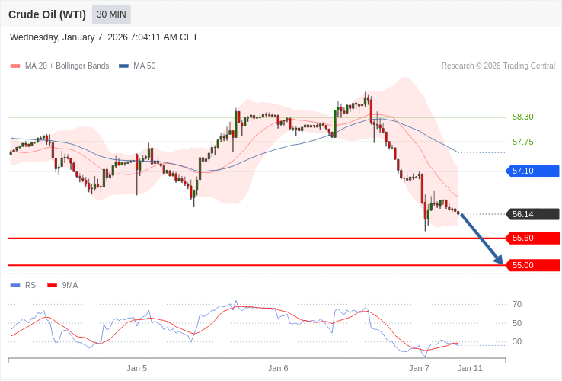Viewport: 562px width, 381px height.
Task: Click the RSI legend blue marker
Action: [x=15, y=286]
